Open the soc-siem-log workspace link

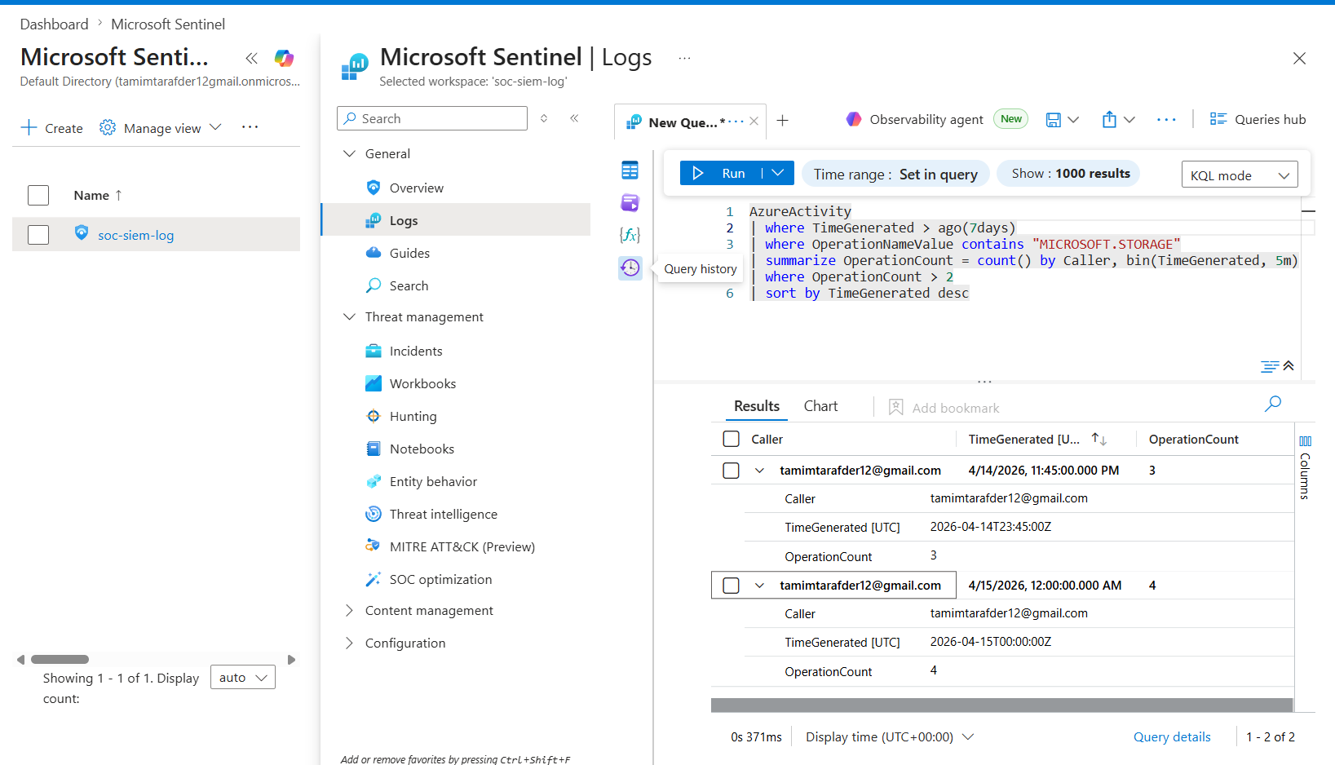coord(136,236)
